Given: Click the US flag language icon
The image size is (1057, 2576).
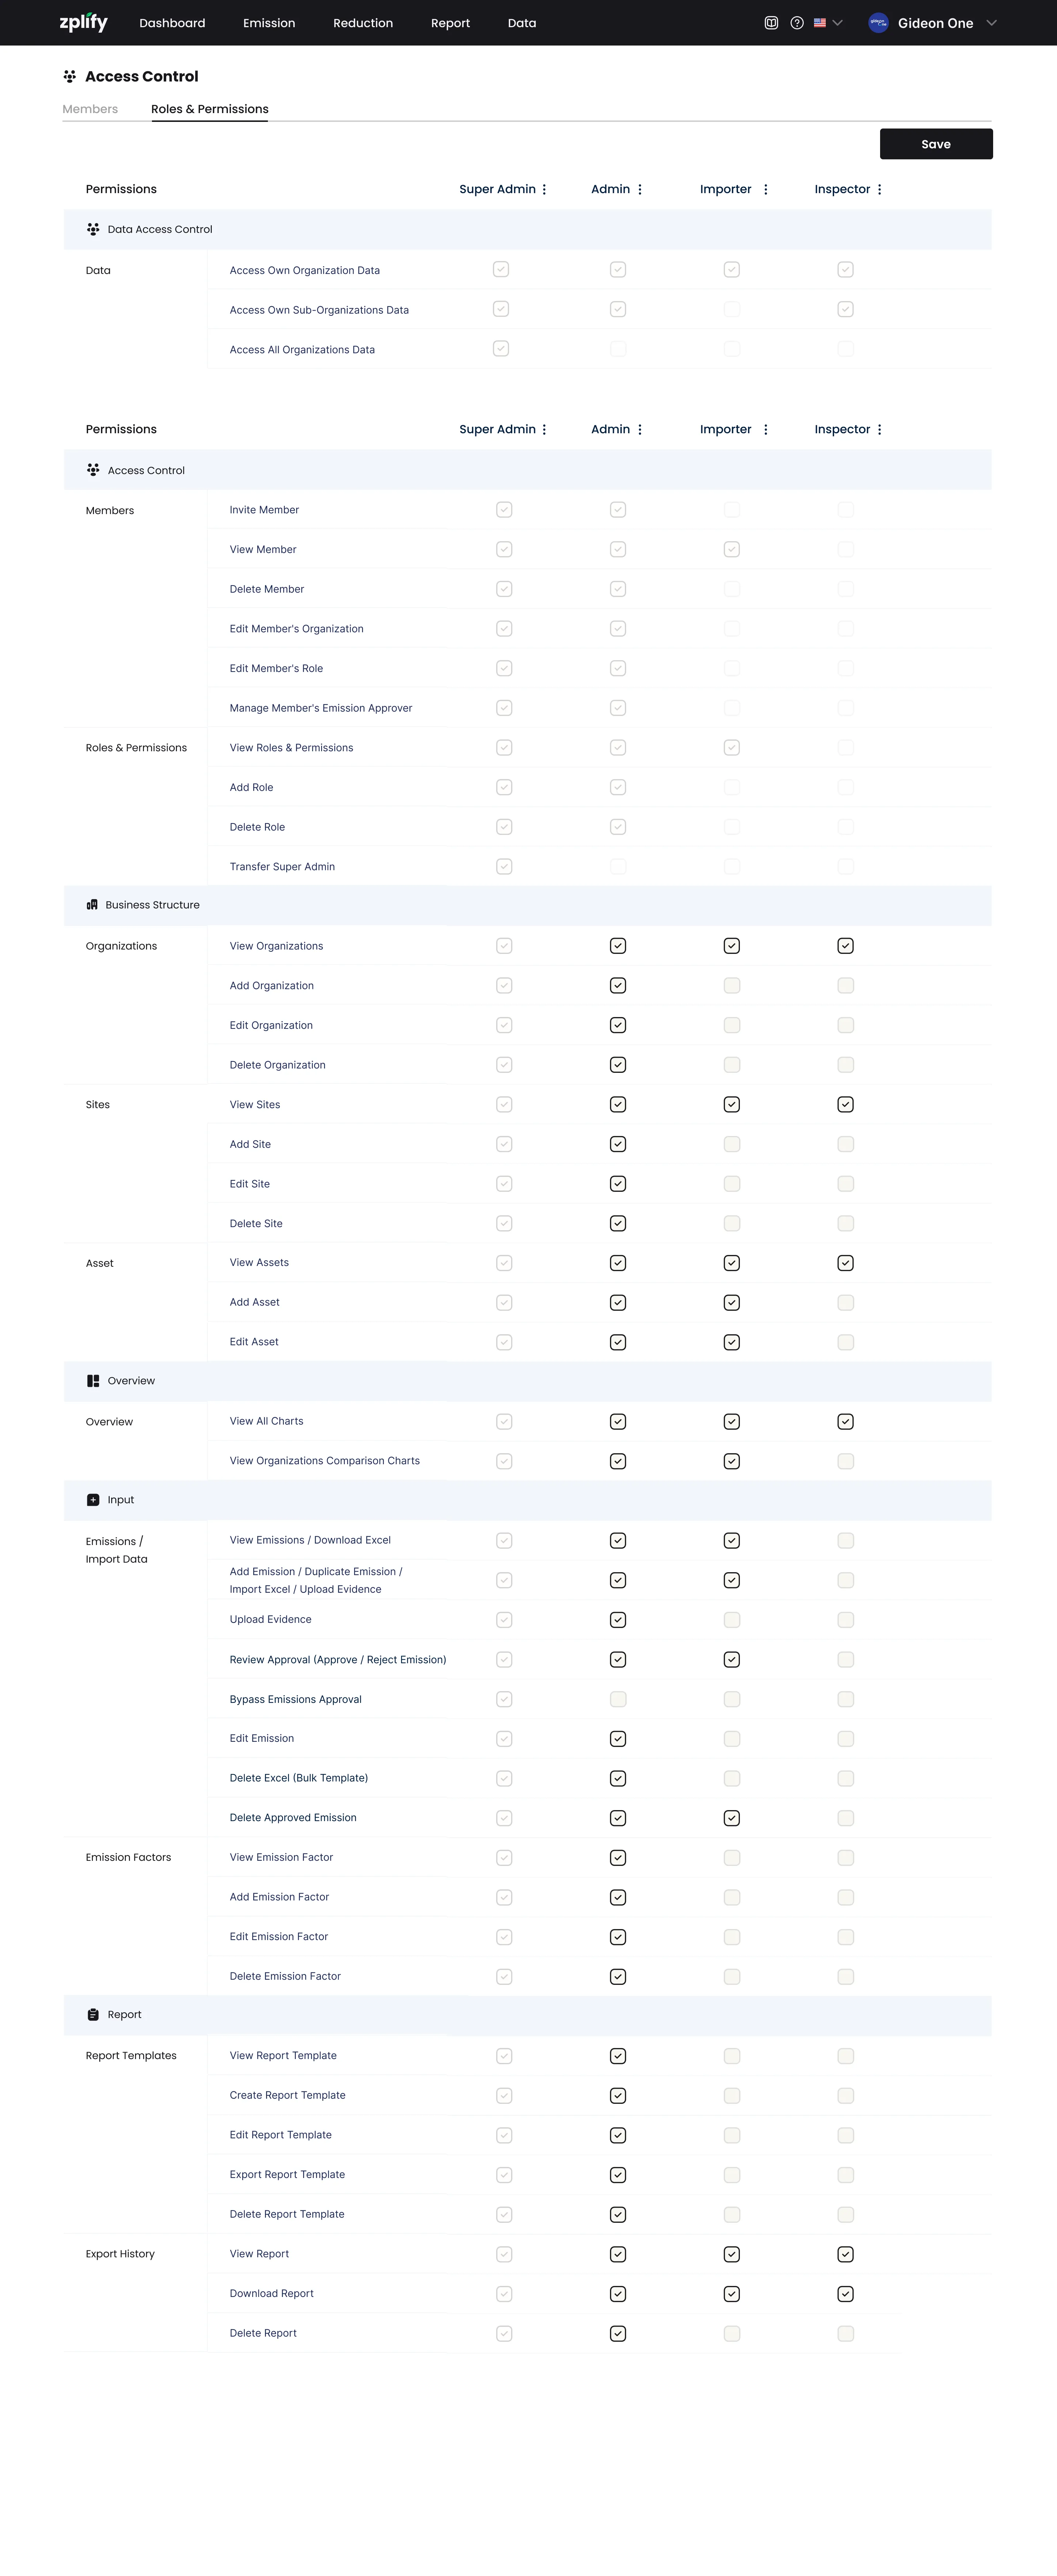Looking at the screenshot, I should 820,23.
